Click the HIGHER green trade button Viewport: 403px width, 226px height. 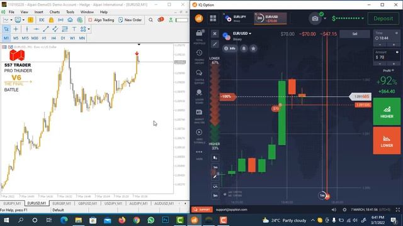[387, 112]
